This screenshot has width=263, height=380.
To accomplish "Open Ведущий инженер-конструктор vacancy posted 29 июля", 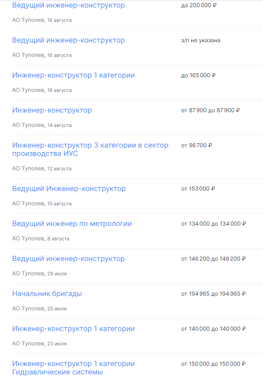I will [x=68, y=259].
